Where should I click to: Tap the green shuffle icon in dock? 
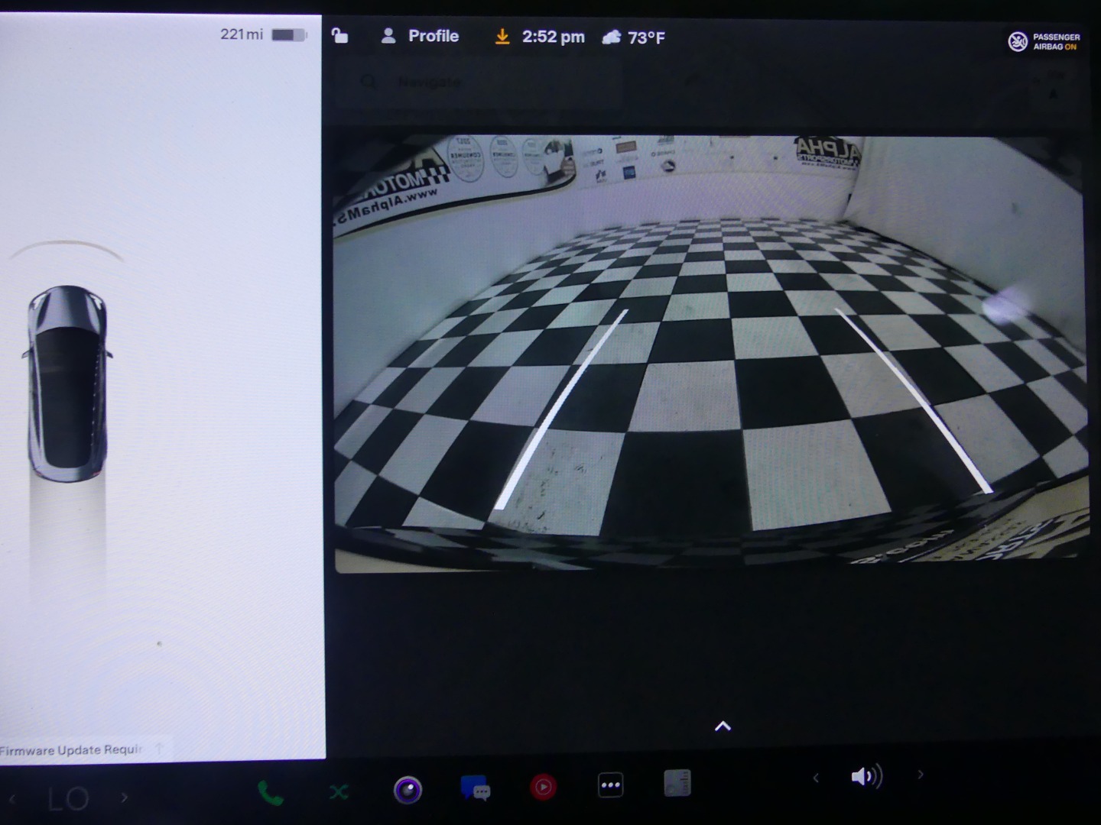click(x=339, y=793)
